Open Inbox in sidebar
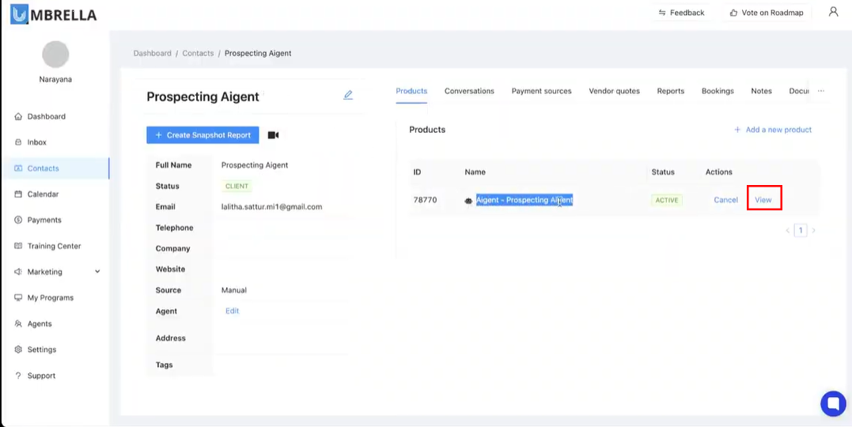Image resolution: width=852 pixels, height=427 pixels. coord(37,142)
